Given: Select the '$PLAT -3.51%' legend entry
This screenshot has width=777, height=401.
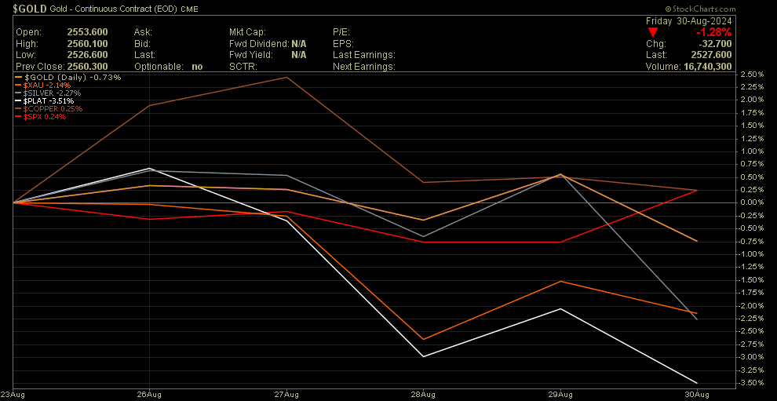Looking at the screenshot, I should (x=45, y=101).
